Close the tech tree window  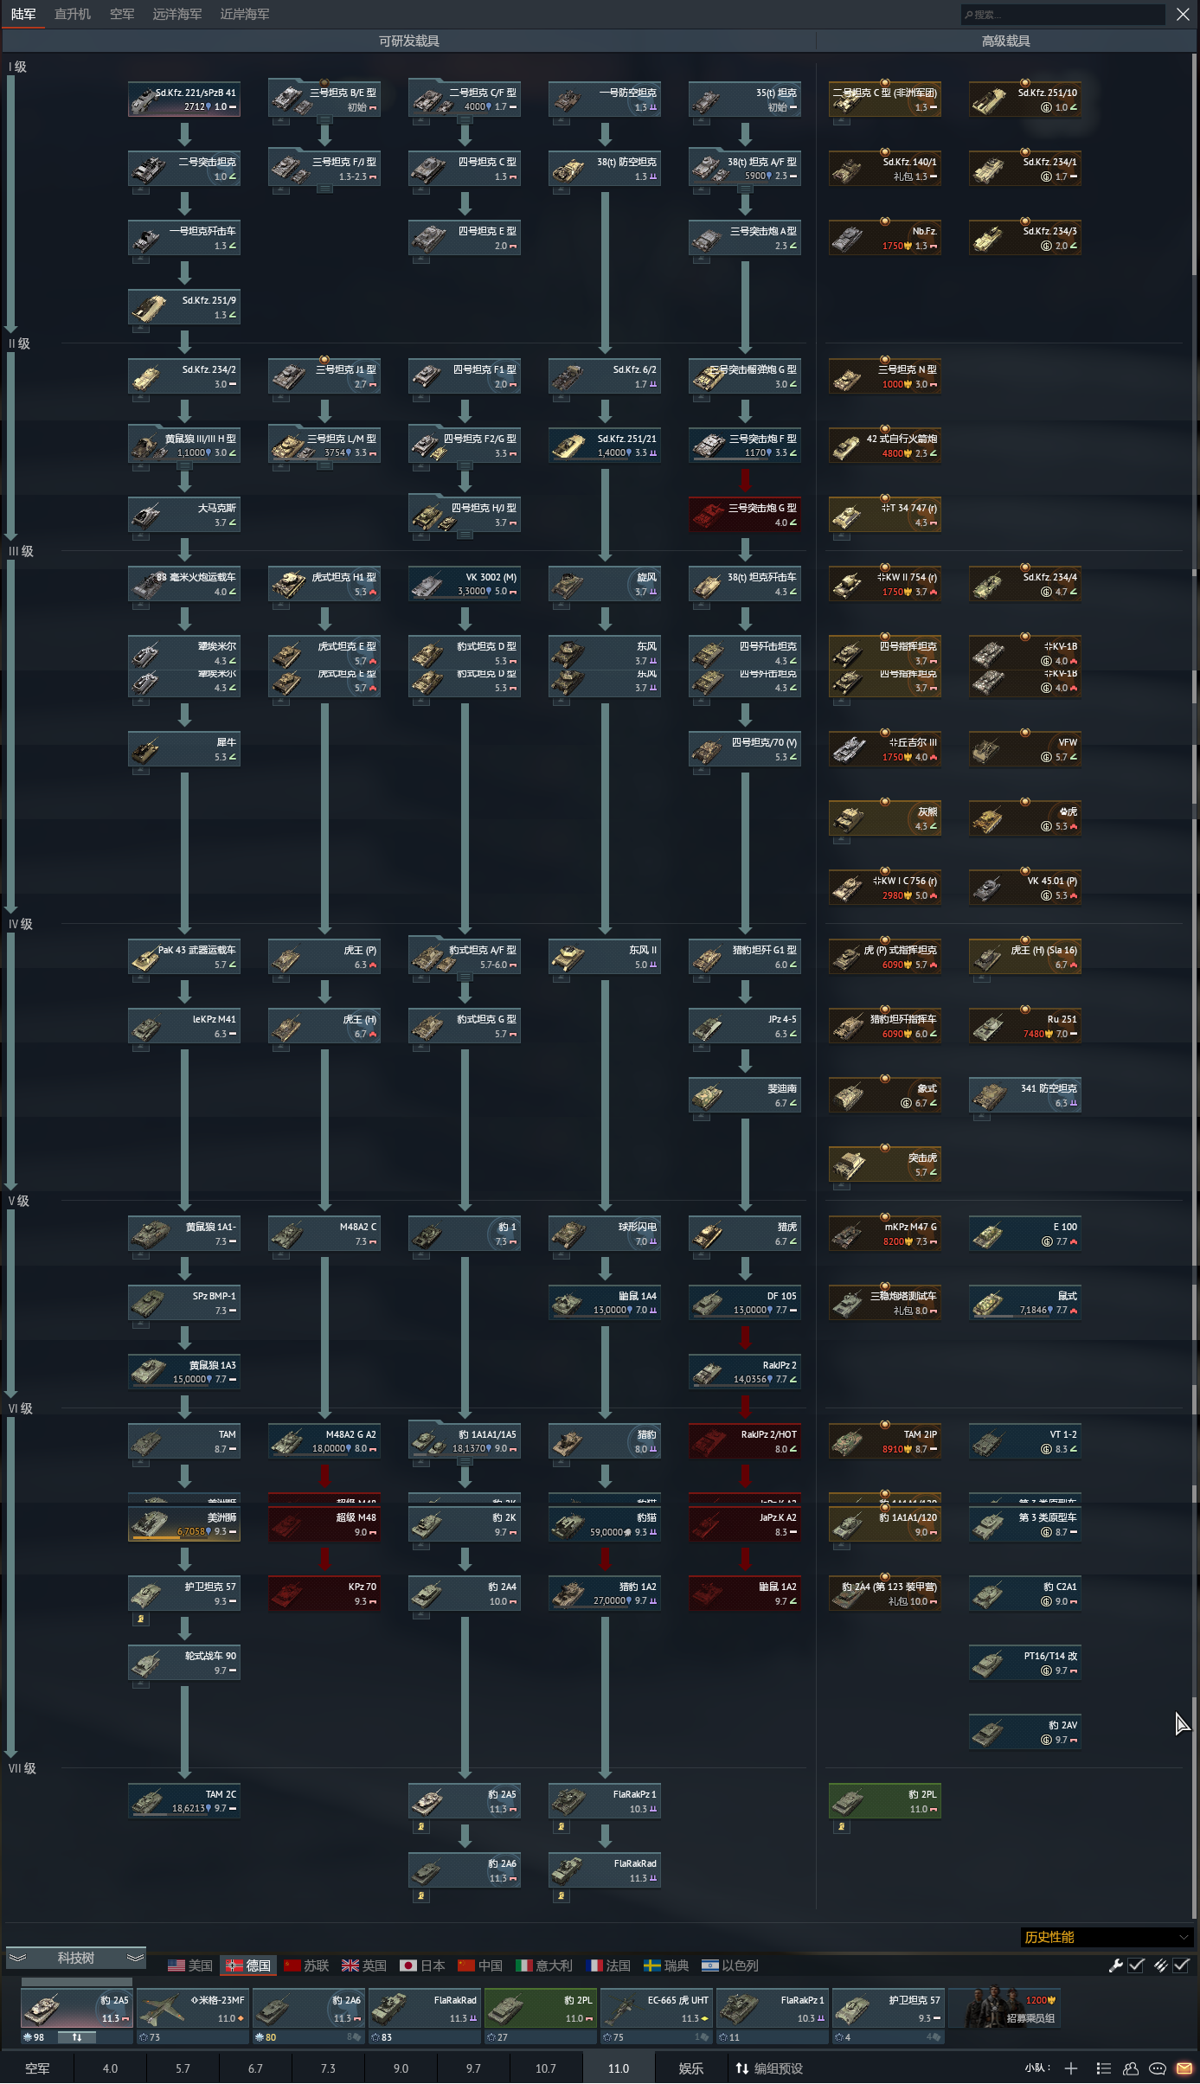[1183, 14]
